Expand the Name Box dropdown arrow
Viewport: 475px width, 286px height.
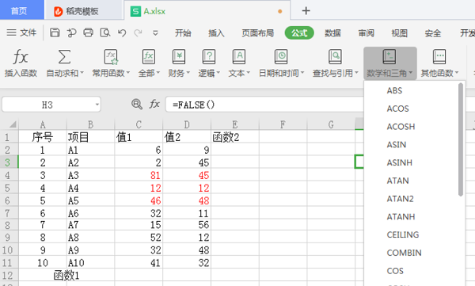pos(97,105)
